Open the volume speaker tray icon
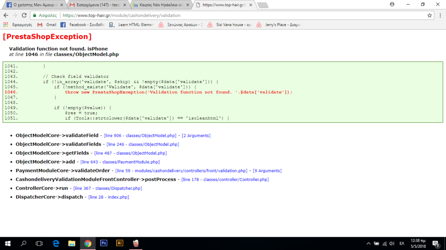446x250 pixels. (x=392, y=243)
